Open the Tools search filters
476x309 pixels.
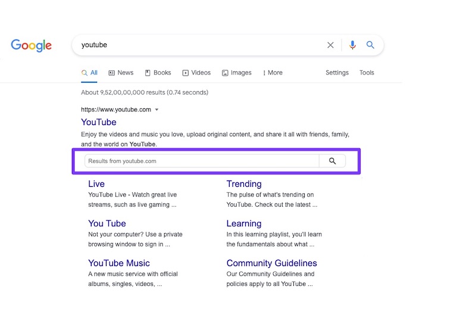point(367,73)
